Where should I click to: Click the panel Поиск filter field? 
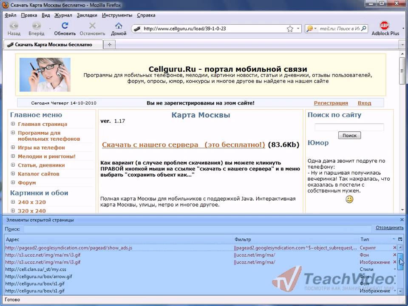197,229
